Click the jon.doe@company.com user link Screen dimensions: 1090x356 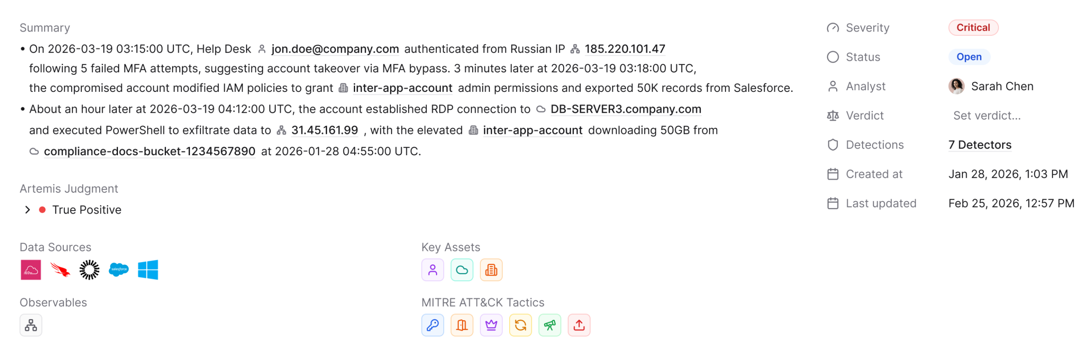pos(335,49)
